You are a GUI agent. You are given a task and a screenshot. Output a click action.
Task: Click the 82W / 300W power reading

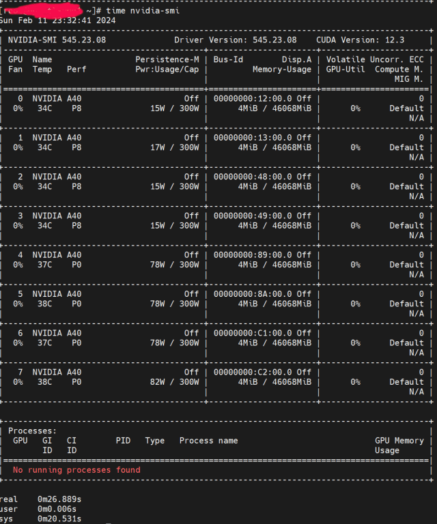pyautogui.click(x=175, y=382)
